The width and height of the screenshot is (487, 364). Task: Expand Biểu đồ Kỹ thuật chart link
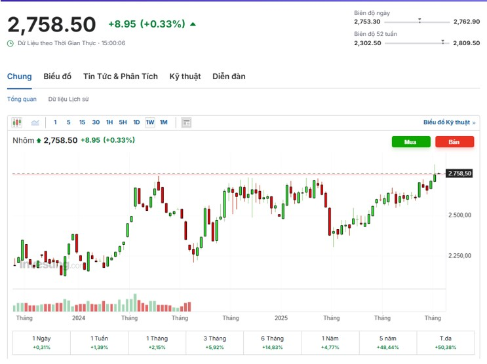point(449,122)
